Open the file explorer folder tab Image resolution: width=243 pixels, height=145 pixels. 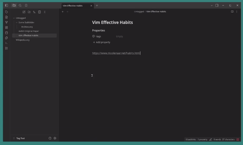(14, 5)
